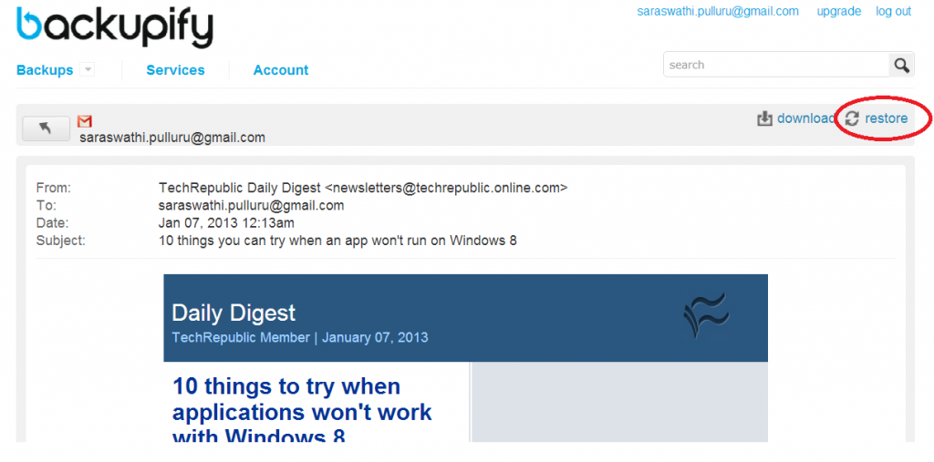This screenshot has width=934, height=462.
Task: Click the Daily Digest banner title
Action: (x=233, y=313)
